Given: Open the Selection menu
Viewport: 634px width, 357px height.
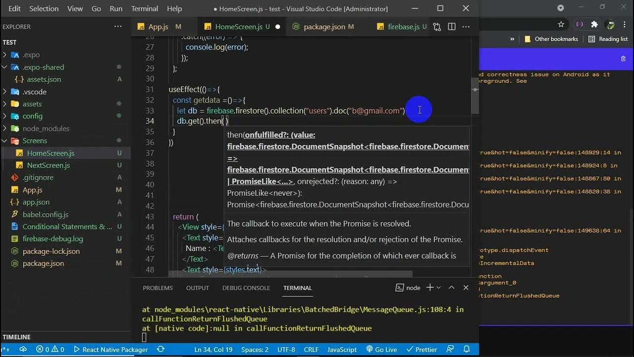Looking at the screenshot, I should (x=44, y=8).
